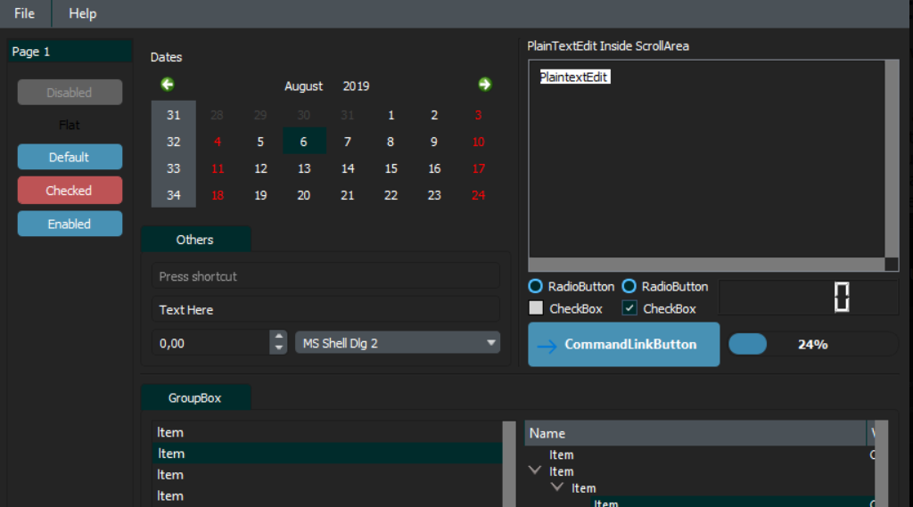913x507 pixels.
Task: Collapse the top-level expanded Item in tree
Action: point(535,470)
